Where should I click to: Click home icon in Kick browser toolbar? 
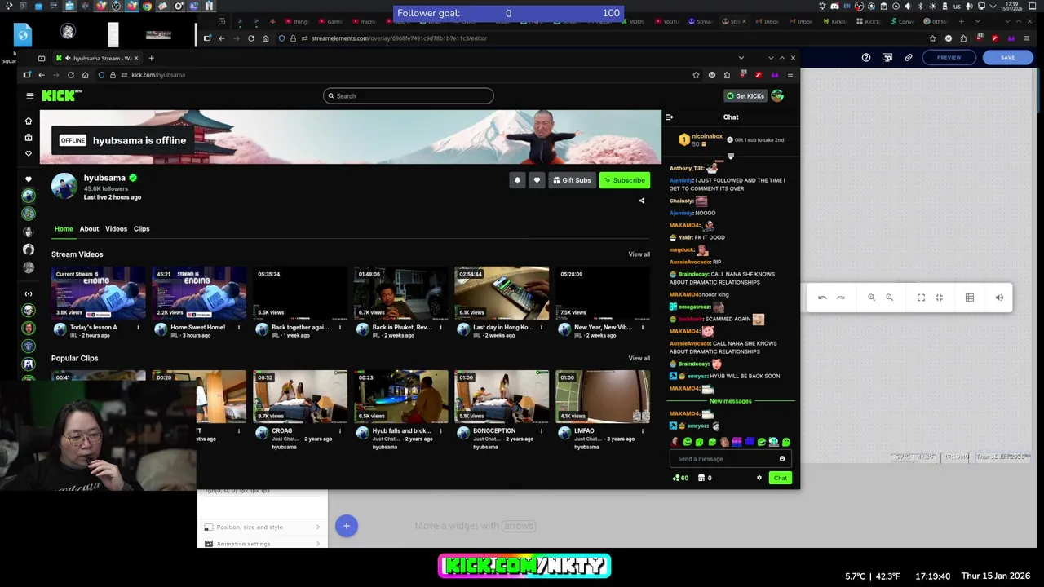tap(85, 75)
